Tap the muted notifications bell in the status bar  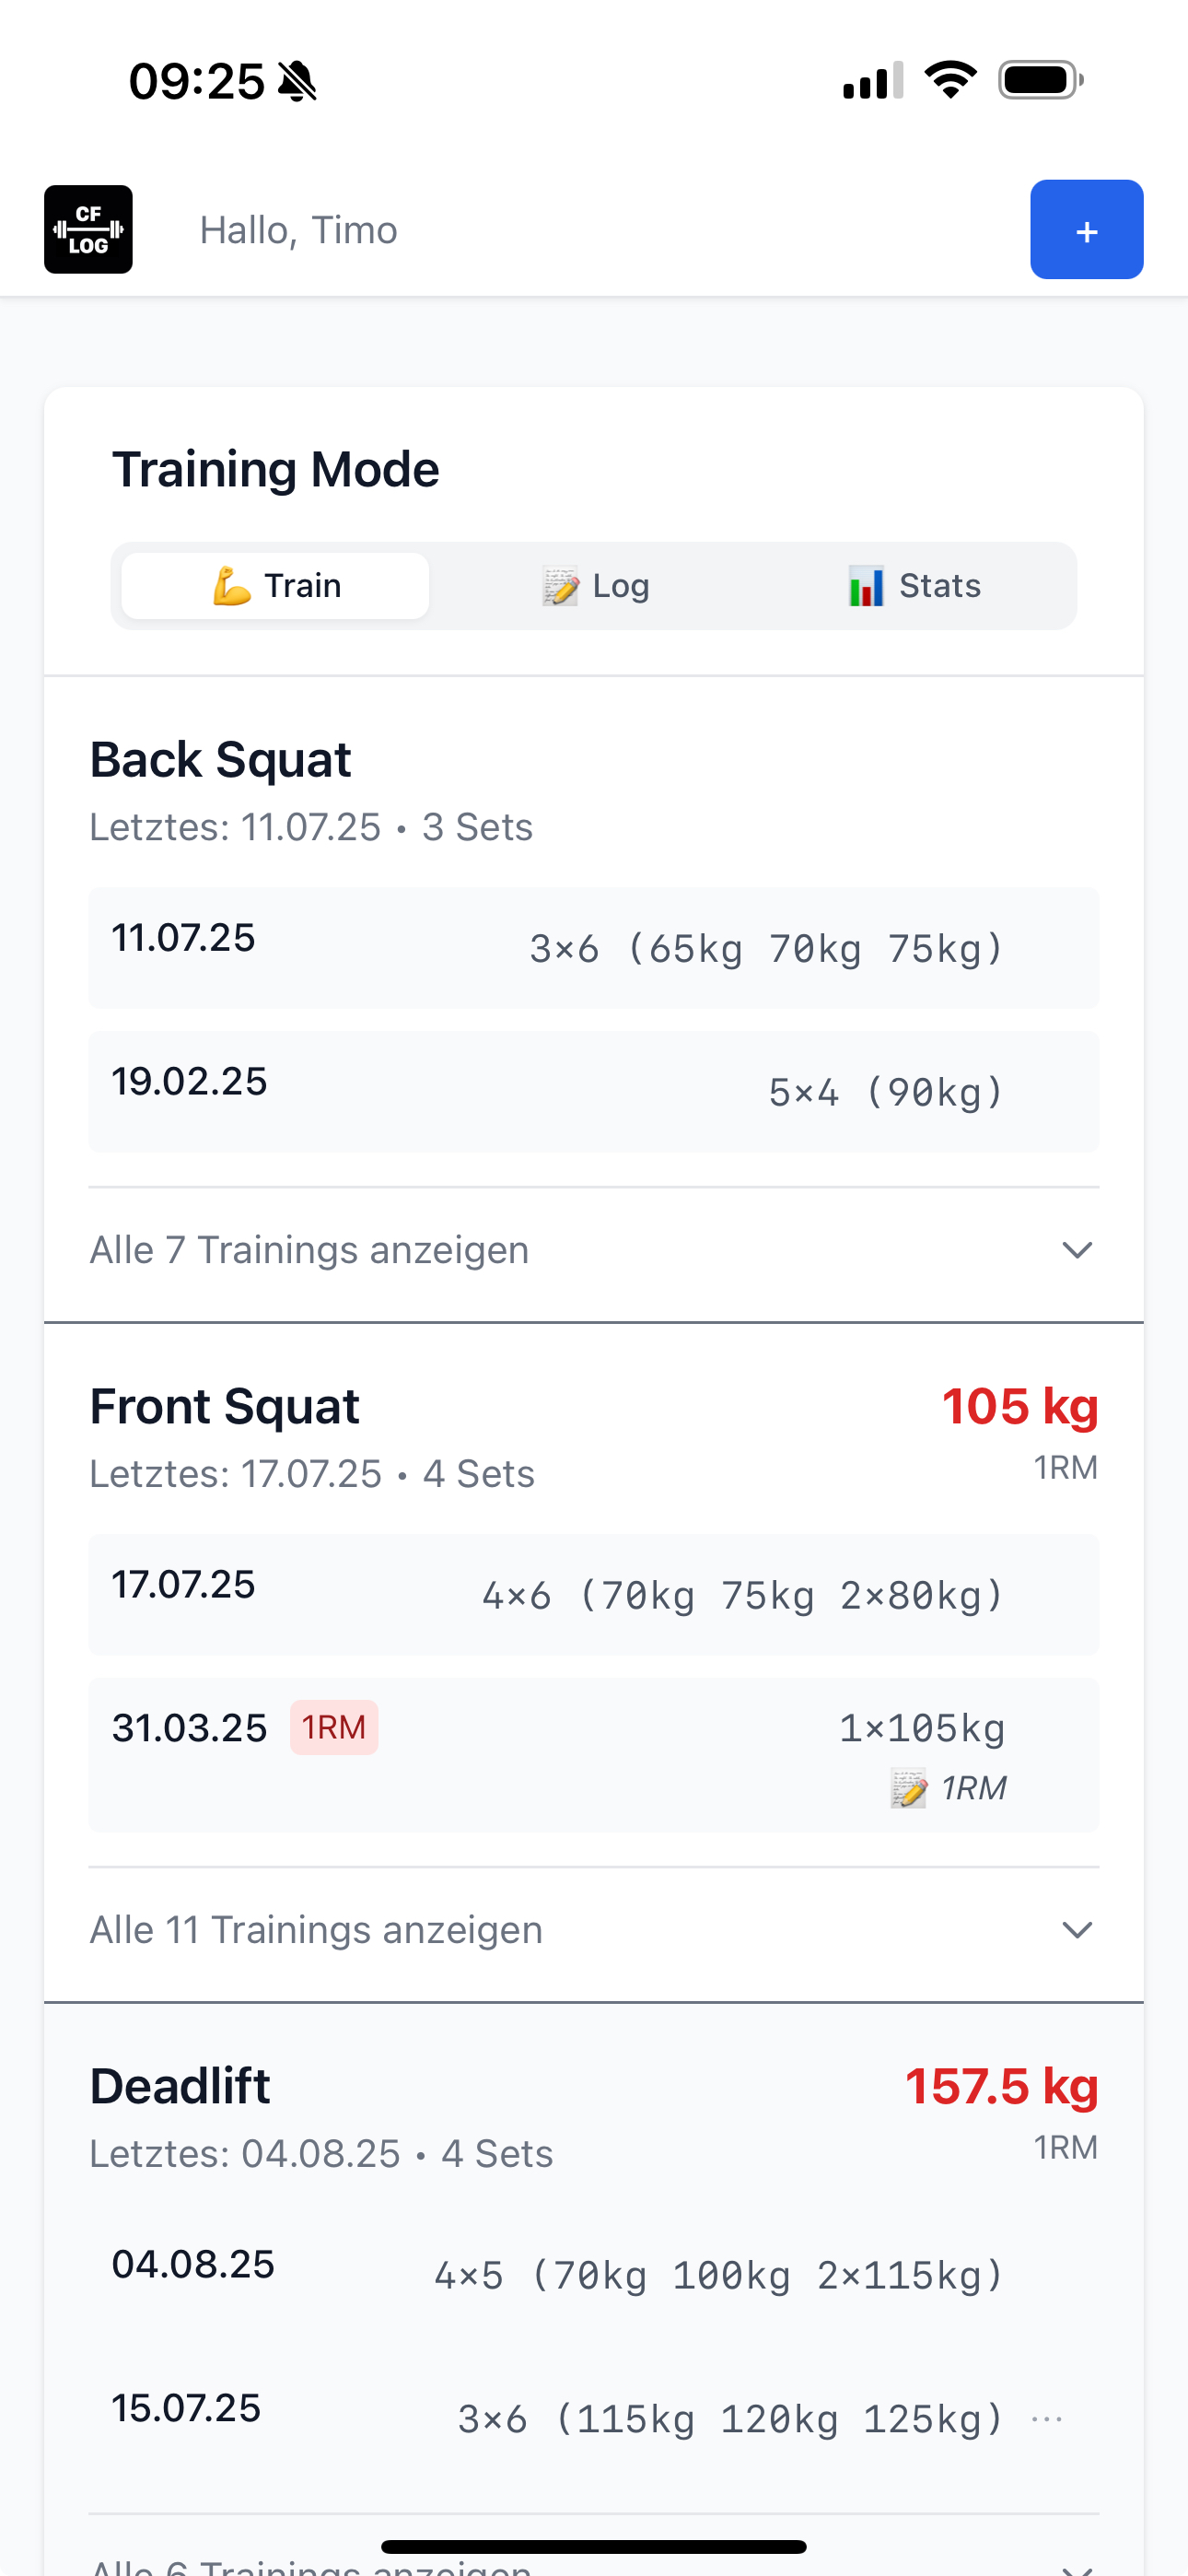tap(297, 82)
